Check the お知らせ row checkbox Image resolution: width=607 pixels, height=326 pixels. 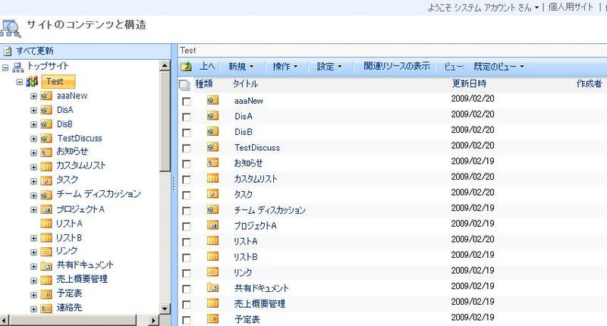(186, 164)
